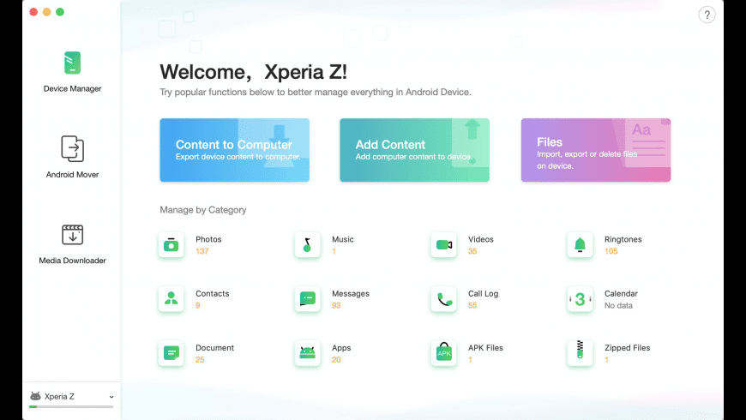The image size is (746, 420).
Task: Open the Messages category icon
Action: tap(307, 299)
